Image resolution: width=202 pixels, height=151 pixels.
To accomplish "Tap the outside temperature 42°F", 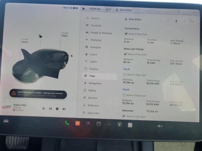I will pos(108,9).
